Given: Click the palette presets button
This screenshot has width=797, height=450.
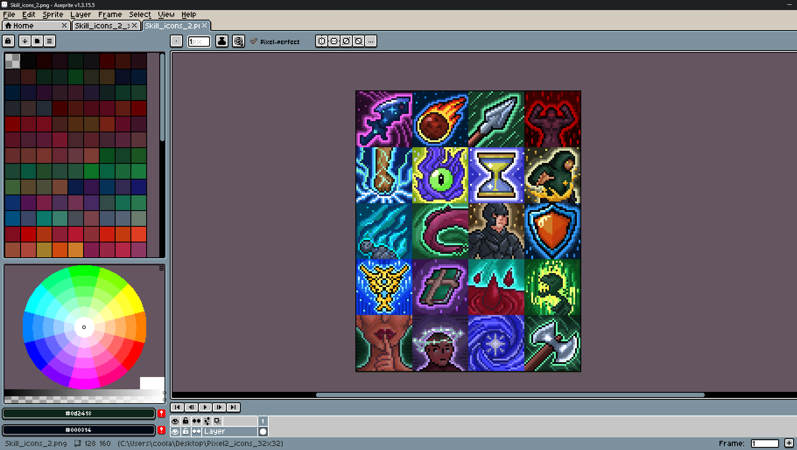Looking at the screenshot, I should [x=37, y=41].
